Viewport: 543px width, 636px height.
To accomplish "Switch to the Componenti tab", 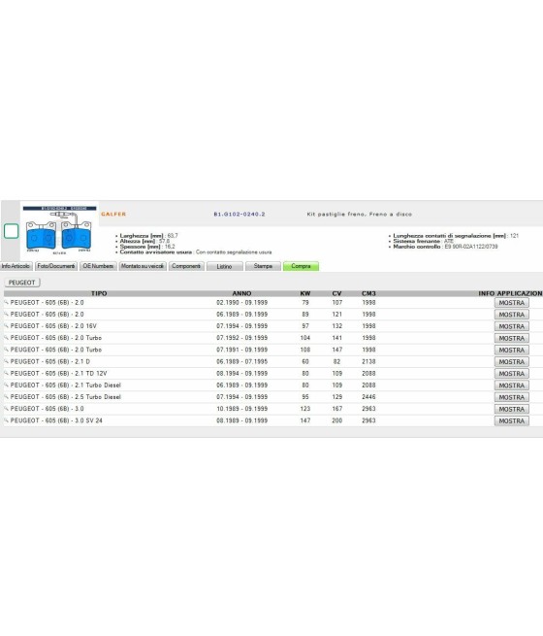I will tap(186, 266).
